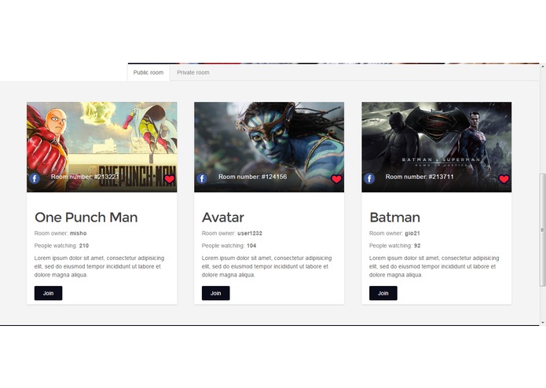Switch to the Public room tab

coord(148,73)
